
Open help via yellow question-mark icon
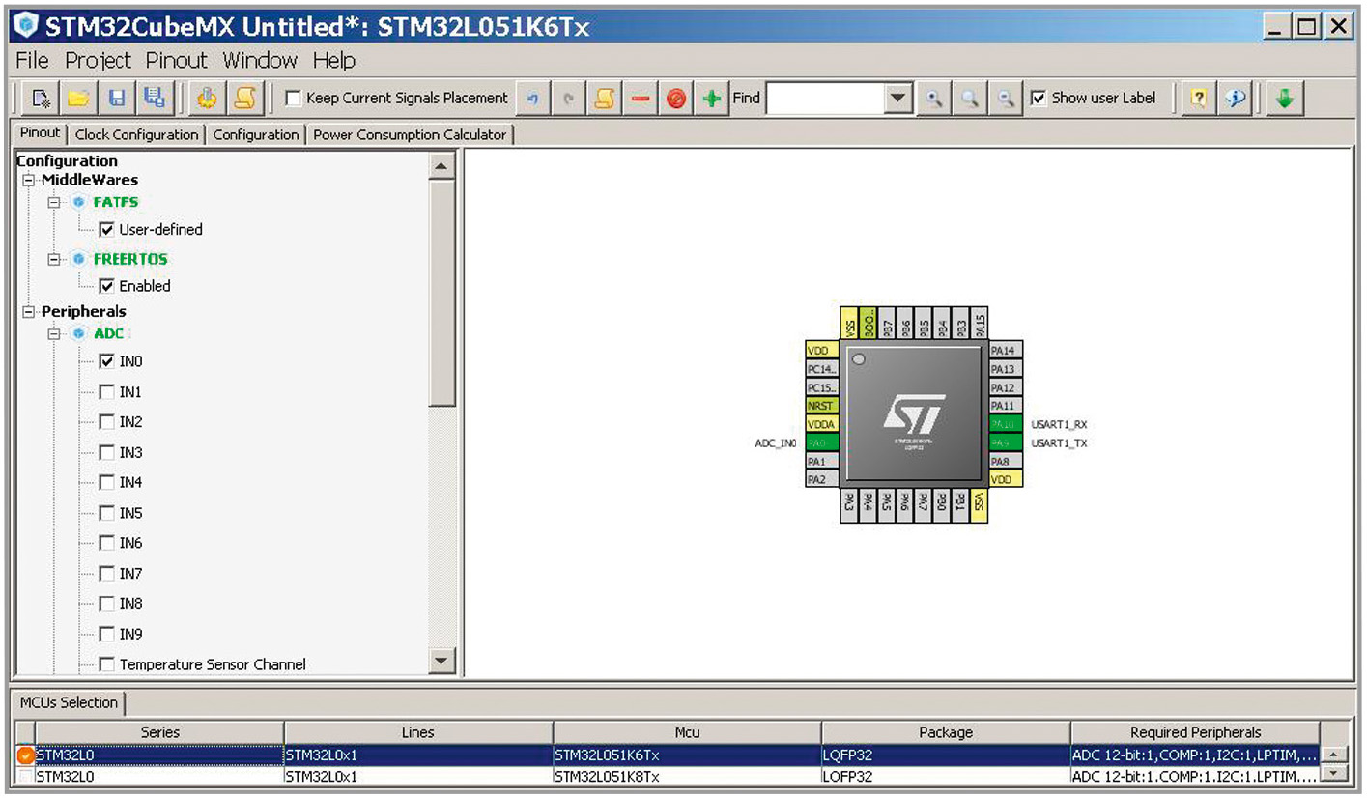pyautogui.click(x=1198, y=98)
